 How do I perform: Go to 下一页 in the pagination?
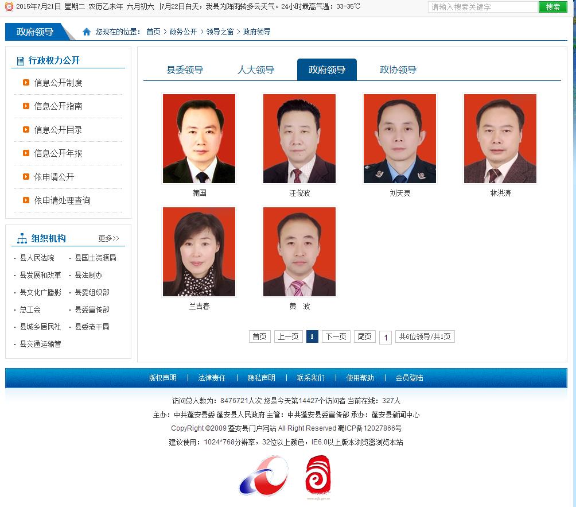coord(336,336)
